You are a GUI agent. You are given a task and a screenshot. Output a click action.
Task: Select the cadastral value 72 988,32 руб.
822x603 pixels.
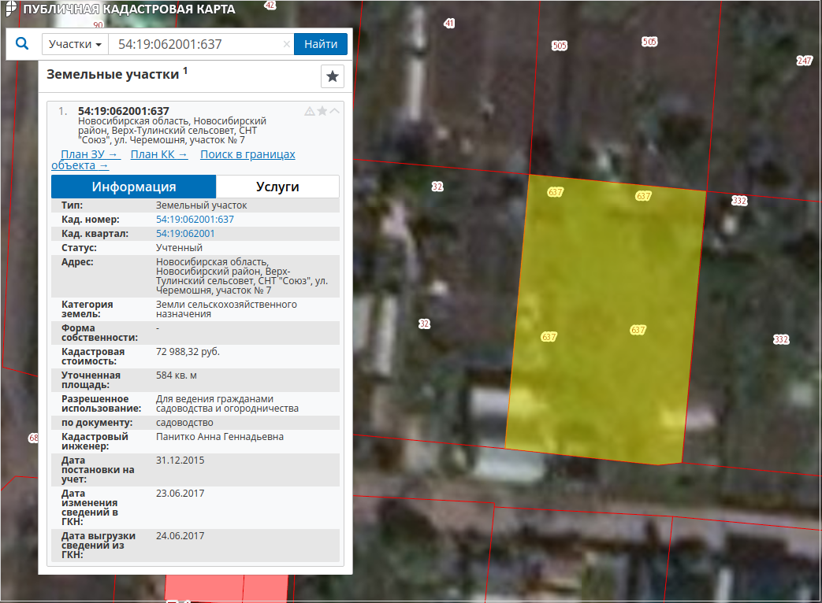point(188,352)
